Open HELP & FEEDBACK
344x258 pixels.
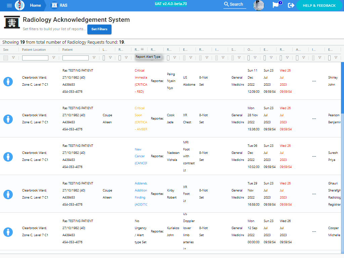point(319,5)
